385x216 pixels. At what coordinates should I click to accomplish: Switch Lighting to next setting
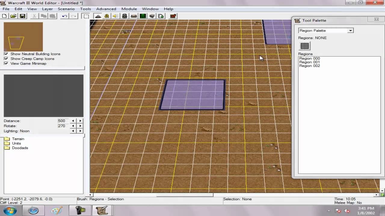(x=80, y=131)
